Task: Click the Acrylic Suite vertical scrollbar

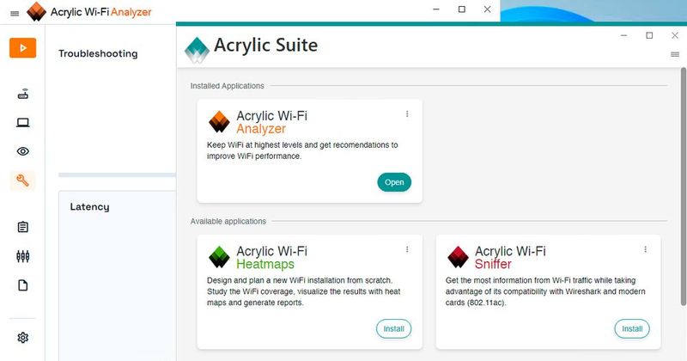Action: tap(683, 187)
